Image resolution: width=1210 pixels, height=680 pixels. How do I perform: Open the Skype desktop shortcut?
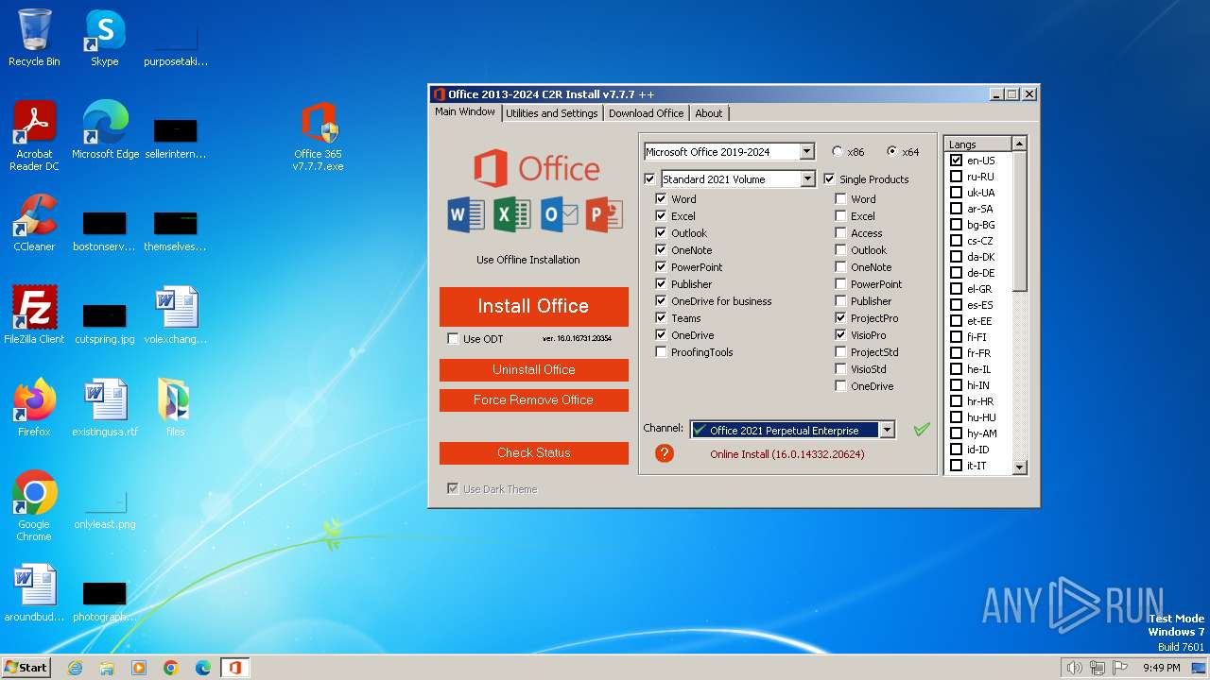point(105,38)
